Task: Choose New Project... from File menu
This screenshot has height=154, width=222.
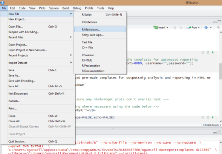Action: tap(37, 19)
